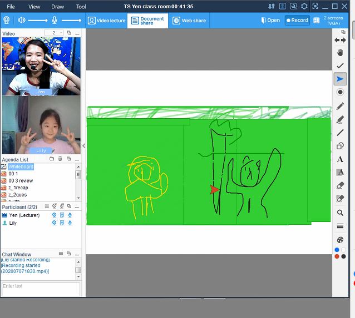355x318 pixels.
Task: Open the Draw menu
Action: [57, 7]
